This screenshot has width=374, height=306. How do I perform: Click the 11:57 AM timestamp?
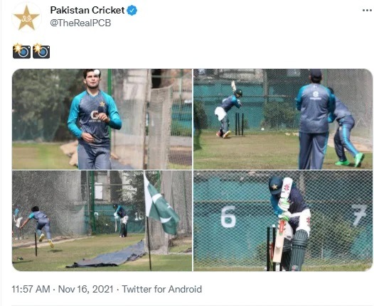[x=31, y=290]
